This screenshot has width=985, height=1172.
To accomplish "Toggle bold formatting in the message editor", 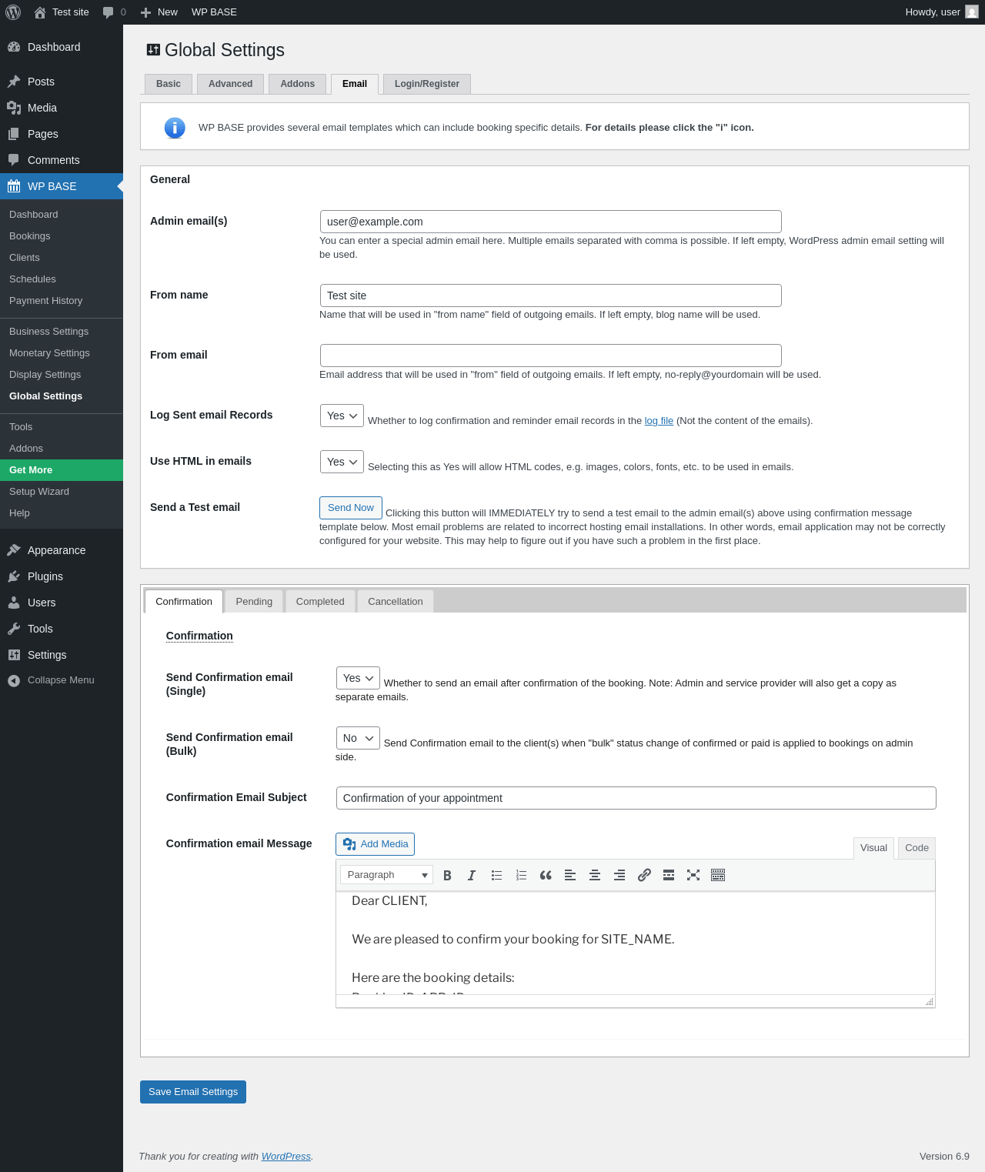I will click(447, 875).
